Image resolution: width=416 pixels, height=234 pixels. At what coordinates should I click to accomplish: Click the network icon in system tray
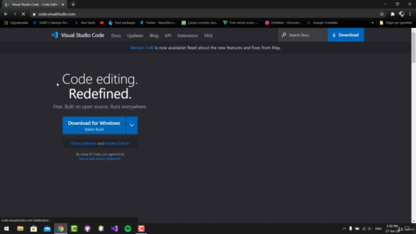click(x=364, y=229)
